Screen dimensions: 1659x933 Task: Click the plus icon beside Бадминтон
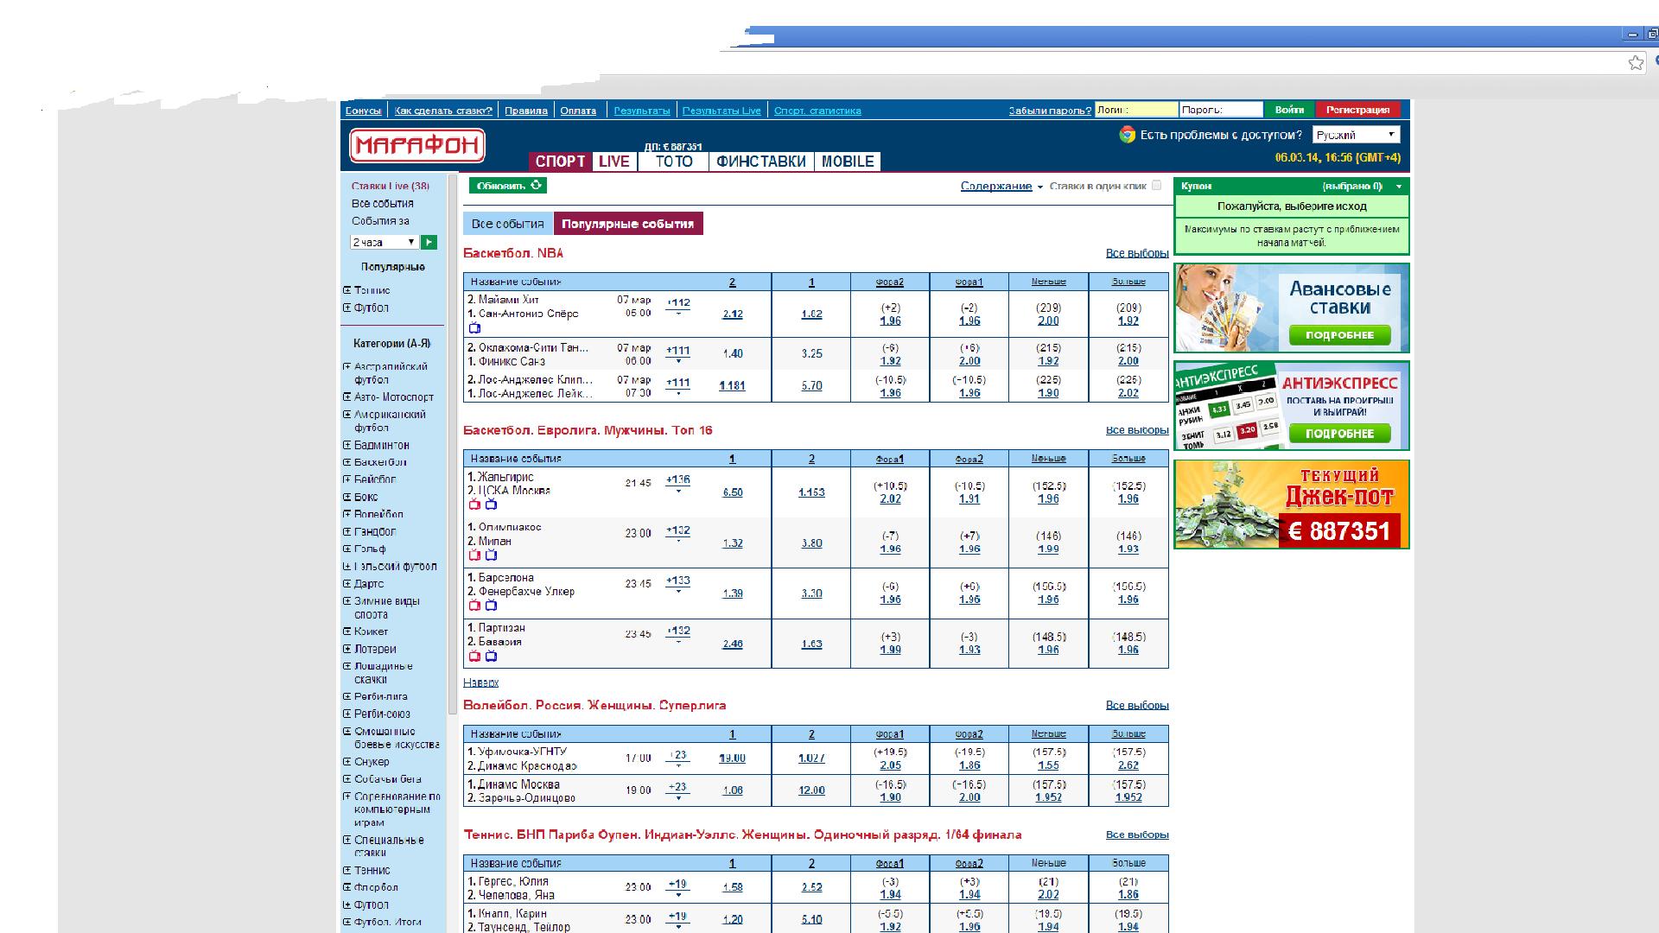coord(347,445)
